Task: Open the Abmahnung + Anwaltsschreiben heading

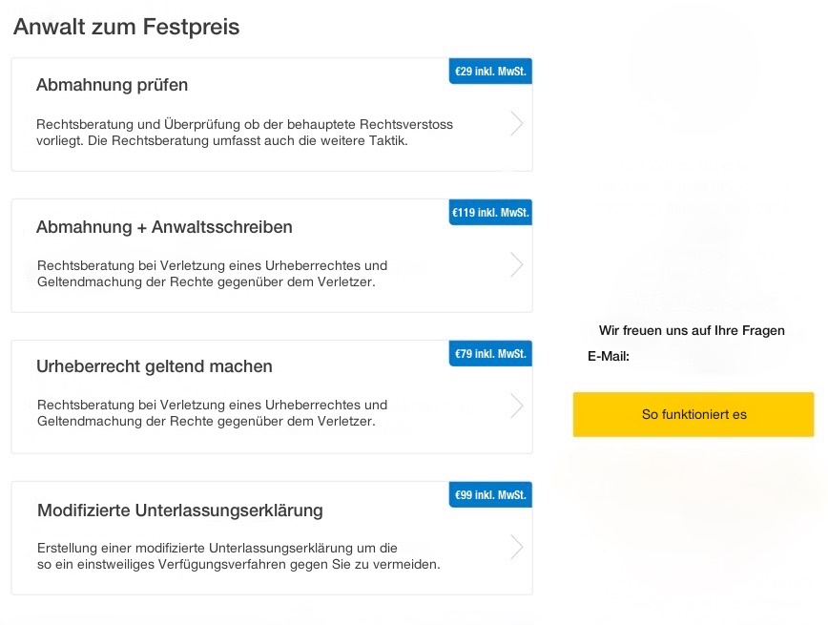Action: 164,227
